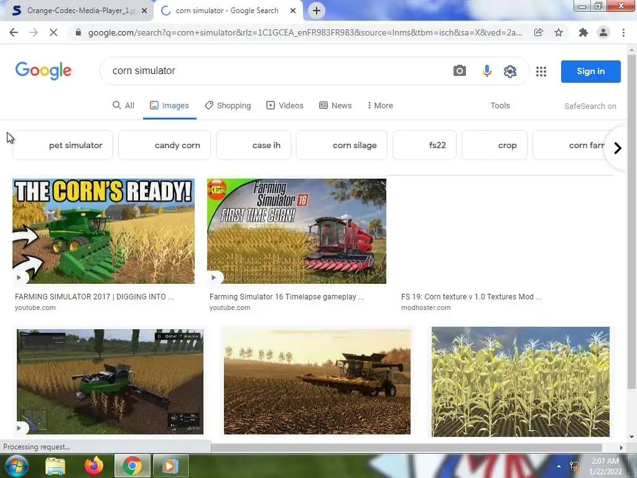This screenshot has width=637, height=478.
Task: Select the corn silage chip
Action: 342,145
